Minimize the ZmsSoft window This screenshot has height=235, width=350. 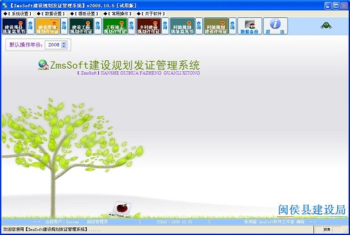[x=328, y=6]
